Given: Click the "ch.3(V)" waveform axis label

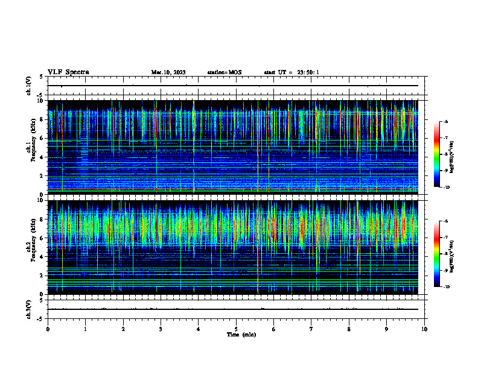Looking at the screenshot, I should (28, 309).
